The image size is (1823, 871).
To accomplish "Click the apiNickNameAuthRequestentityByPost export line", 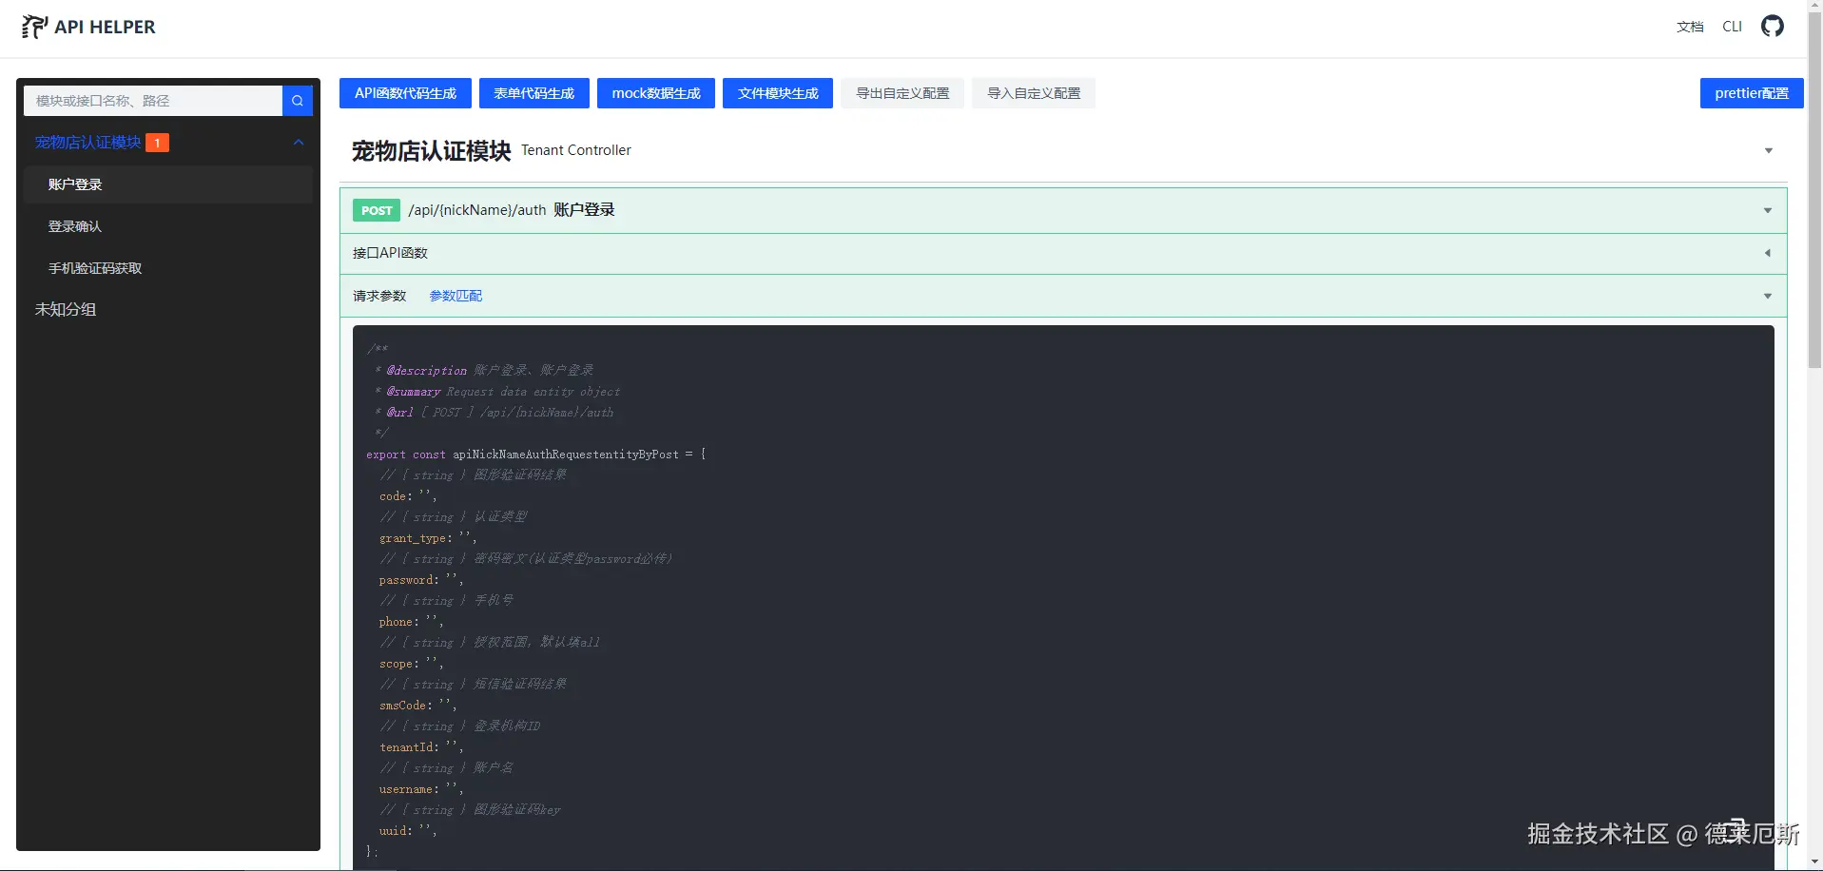I will click(x=536, y=455).
